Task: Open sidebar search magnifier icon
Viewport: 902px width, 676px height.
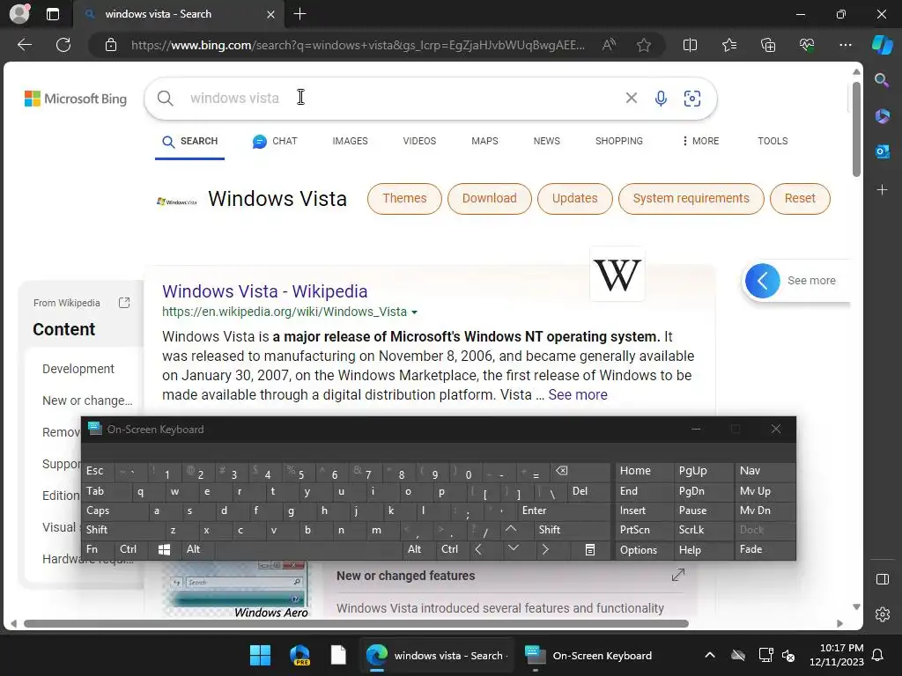Action: click(882, 80)
